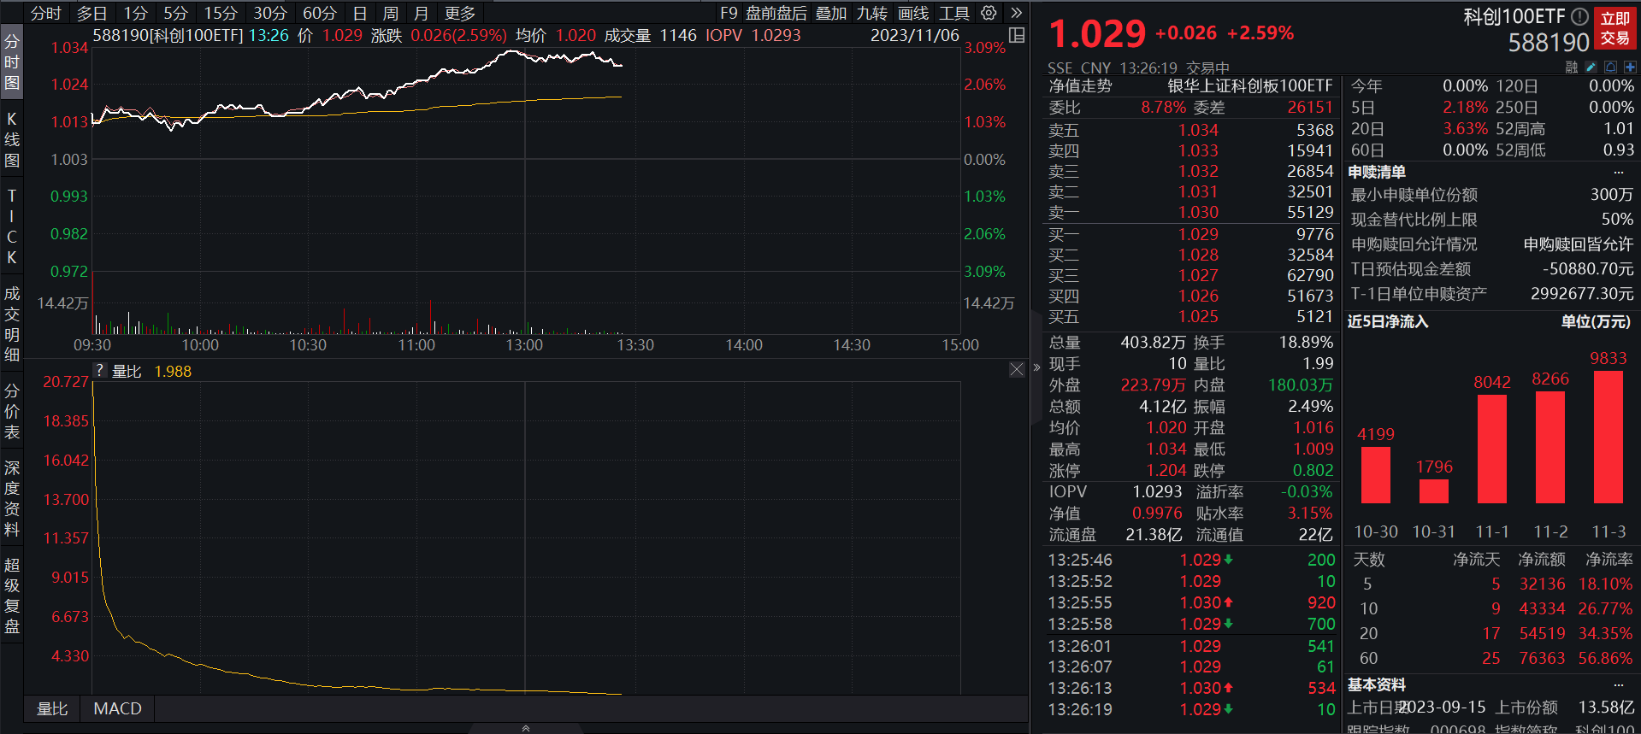Click the question mark beside 量比
This screenshot has height=734, width=1641.
[100, 371]
